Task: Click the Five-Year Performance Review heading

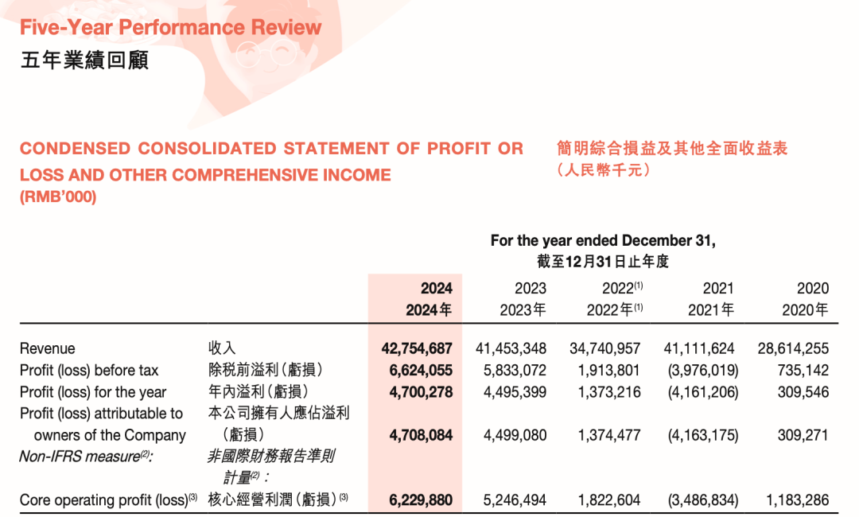Action: coord(170,27)
